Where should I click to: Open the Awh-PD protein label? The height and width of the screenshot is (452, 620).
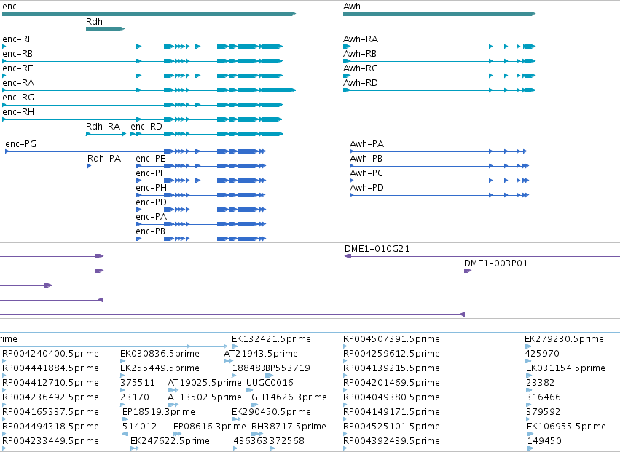coord(367,188)
